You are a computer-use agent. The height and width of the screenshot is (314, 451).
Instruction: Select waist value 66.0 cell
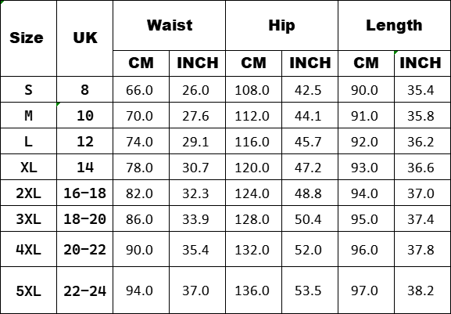pyautogui.click(x=141, y=89)
